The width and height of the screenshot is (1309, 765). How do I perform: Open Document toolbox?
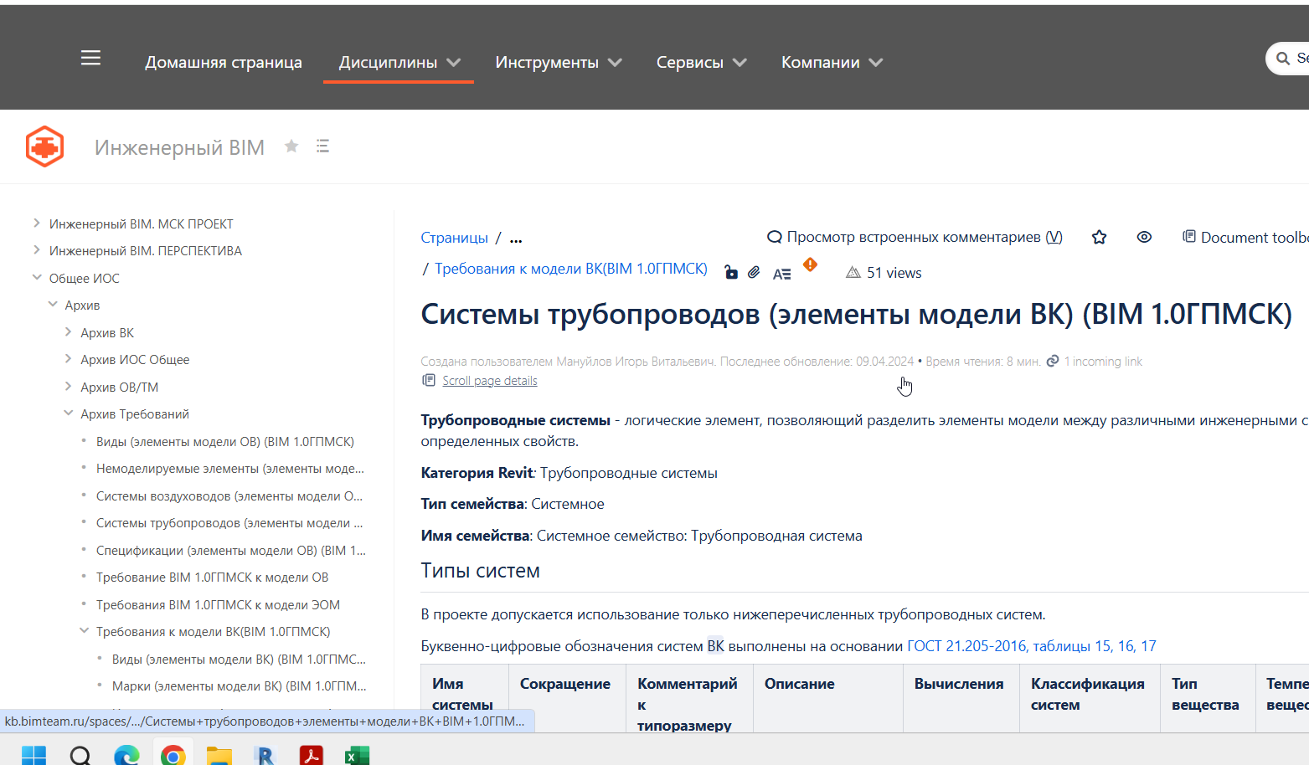click(1245, 237)
